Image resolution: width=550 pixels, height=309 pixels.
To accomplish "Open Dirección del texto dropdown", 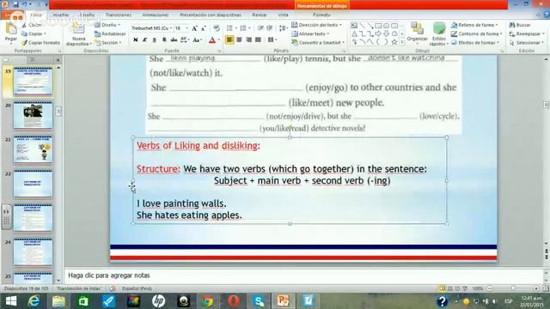I will (316, 25).
